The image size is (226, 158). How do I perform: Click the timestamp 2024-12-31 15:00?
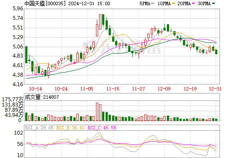pos(89,3)
